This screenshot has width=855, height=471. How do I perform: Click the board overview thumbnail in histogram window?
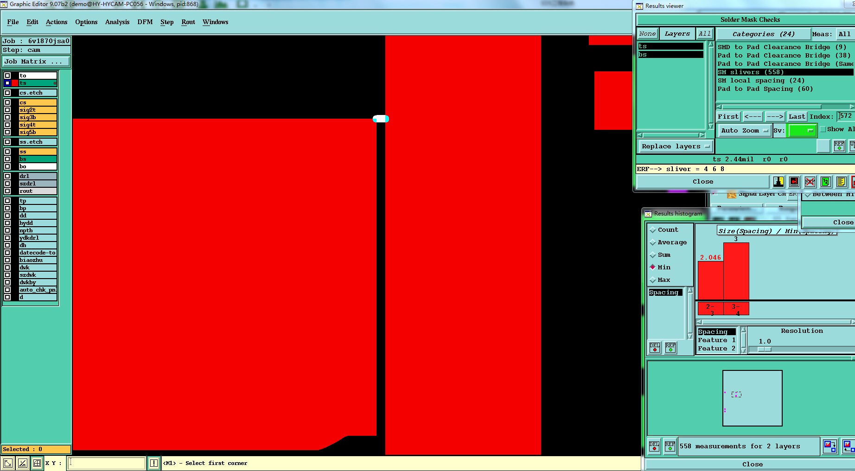click(x=752, y=398)
